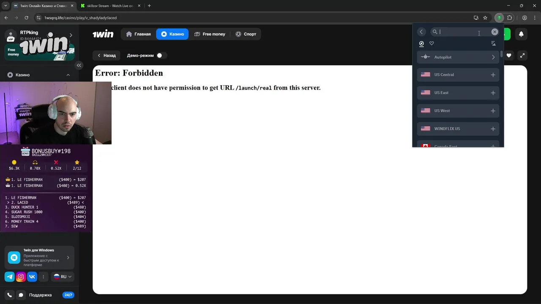The image size is (541, 304).
Task: Expand US West server list
Action: (493, 111)
